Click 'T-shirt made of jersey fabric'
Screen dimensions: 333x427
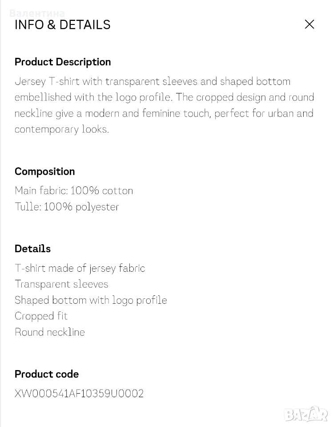pyautogui.click(x=80, y=268)
